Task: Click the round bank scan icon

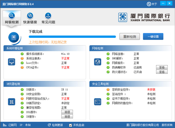Action: 14,38
